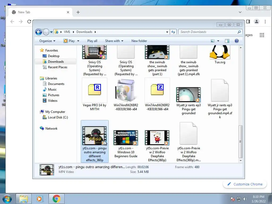Screen dimensions: 272x204
Task: Click the magnifier icon in search box
Action: (239, 32)
